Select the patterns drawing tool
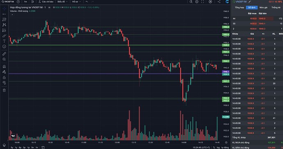Screen dimensions: 283x149 pos(4,25)
